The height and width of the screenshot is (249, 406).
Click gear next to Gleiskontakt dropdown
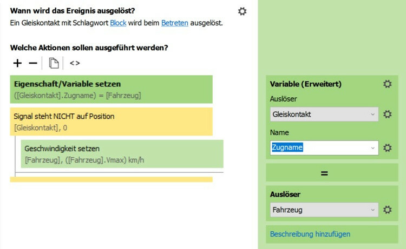(x=387, y=115)
